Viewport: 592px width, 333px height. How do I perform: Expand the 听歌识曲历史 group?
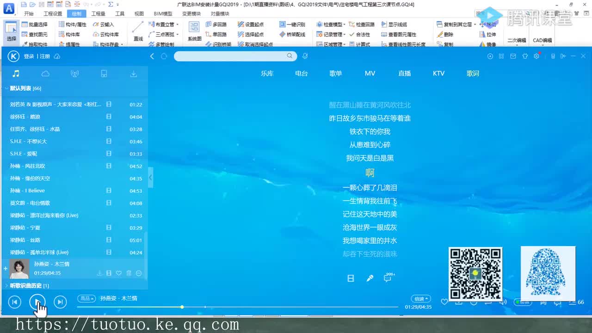click(6, 286)
